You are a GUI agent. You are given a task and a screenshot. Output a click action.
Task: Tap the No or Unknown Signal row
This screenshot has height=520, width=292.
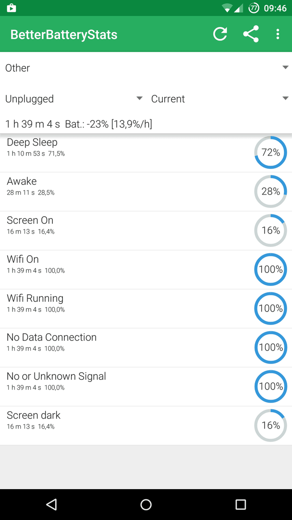(x=146, y=387)
